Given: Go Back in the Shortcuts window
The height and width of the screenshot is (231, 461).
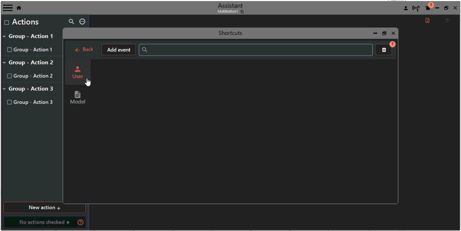Looking at the screenshot, I should [84, 49].
